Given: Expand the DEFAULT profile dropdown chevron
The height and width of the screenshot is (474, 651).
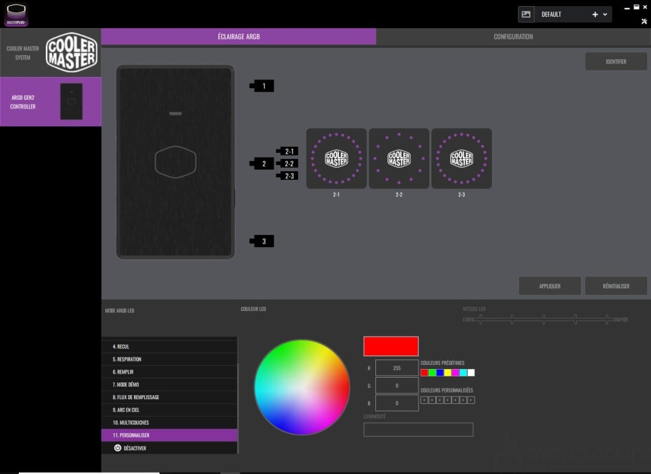Looking at the screenshot, I should (x=605, y=15).
